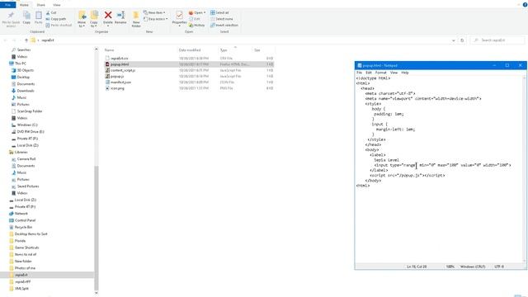Select Control Panel in navigation pane
528x297 pixels.
pyautogui.click(x=25, y=220)
